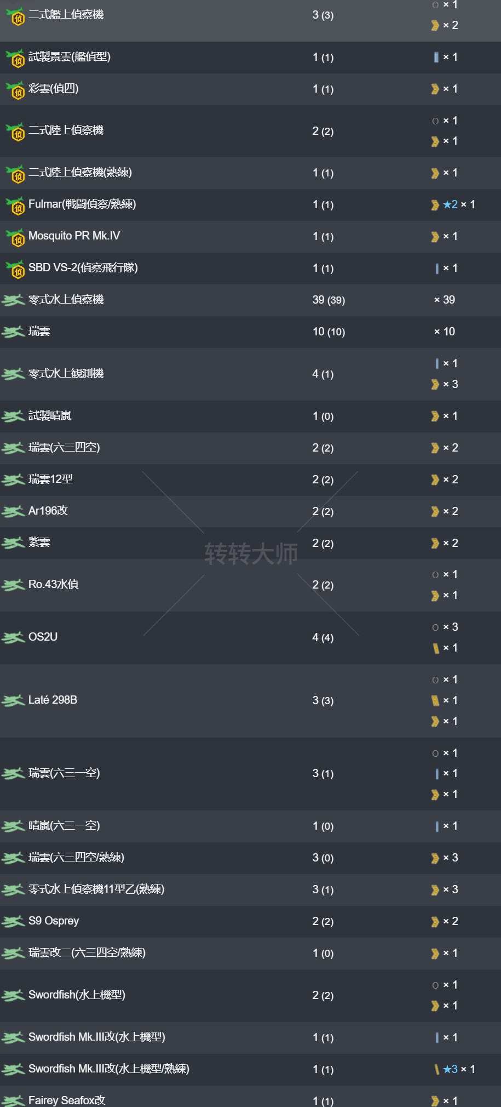Click the 10 (10) count in the 瑞雲 row

point(329,332)
